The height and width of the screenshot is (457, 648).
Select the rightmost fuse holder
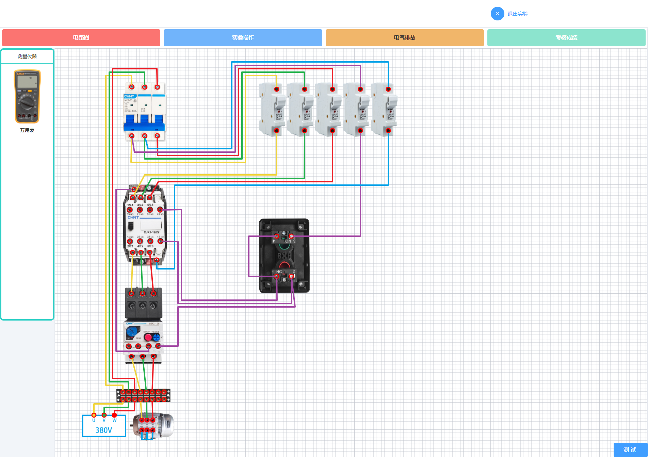384,110
